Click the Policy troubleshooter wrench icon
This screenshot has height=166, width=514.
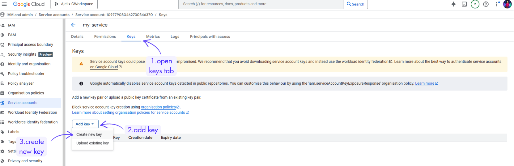coord(2,74)
